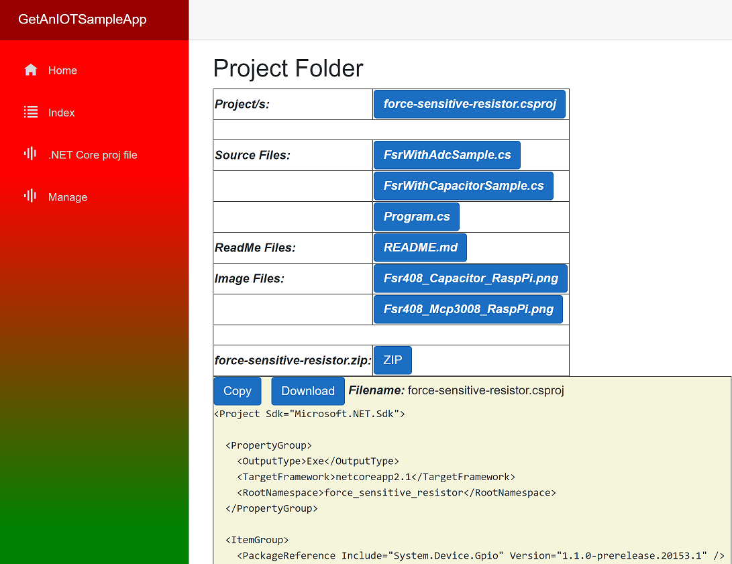Open force-sensitive-resistor.csproj project button
This screenshot has height=564, width=732.
[x=469, y=104]
